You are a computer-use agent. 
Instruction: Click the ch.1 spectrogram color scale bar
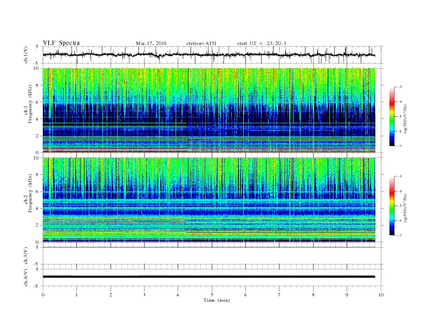[x=392, y=116]
